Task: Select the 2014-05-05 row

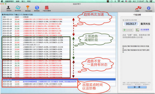Action: [x=59, y=35]
